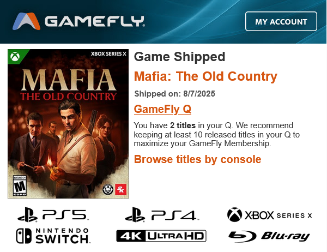Viewport: 327px width, 252px height.
Task: Click the 2K publisher logo on cover
Action: (x=121, y=189)
